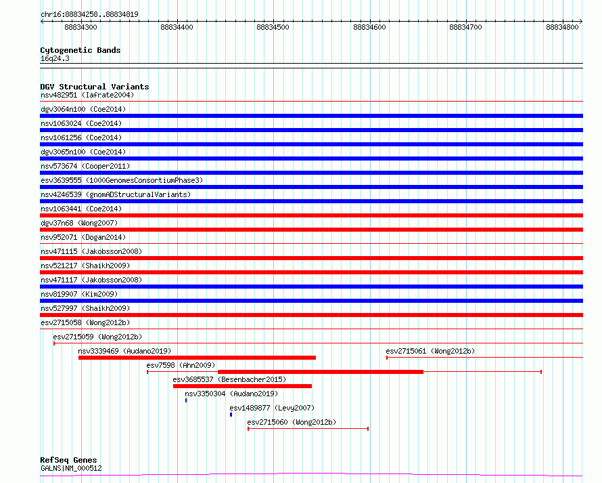Screen dimensions: 602x483
Task: Click the 88834400 ruler tick label
Action: click(177, 27)
